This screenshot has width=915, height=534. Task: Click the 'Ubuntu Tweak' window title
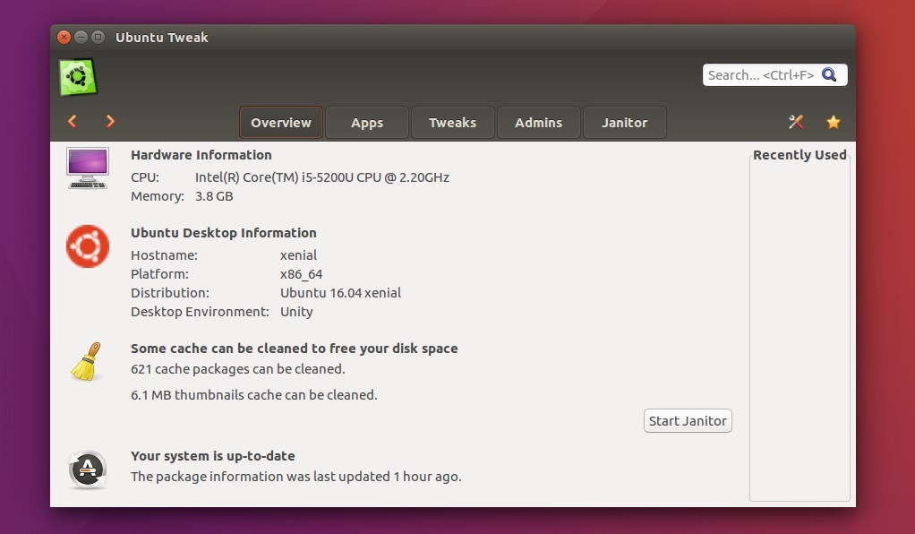click(x=162, y=38)
